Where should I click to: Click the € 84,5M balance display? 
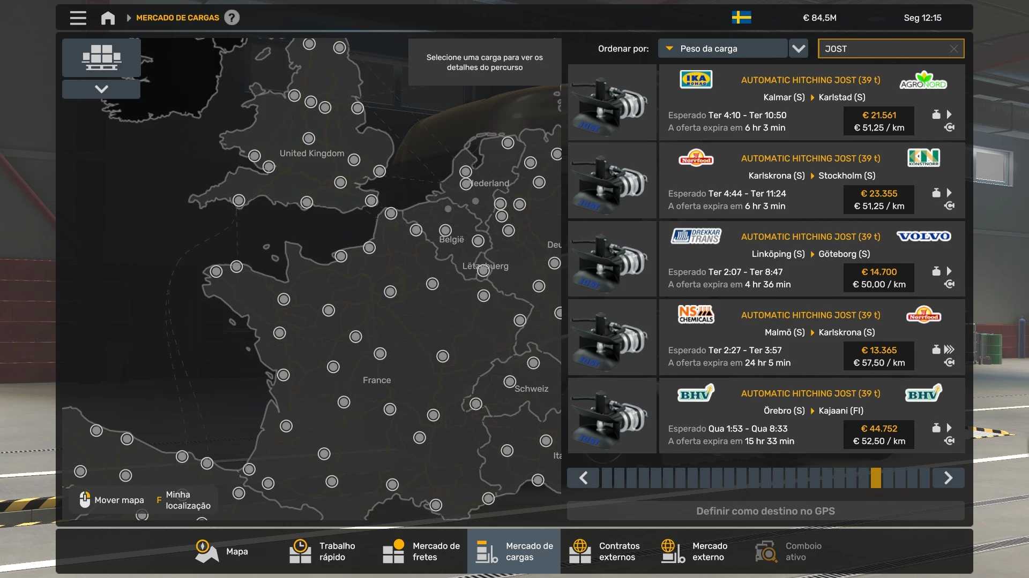(x=819, y=18)
